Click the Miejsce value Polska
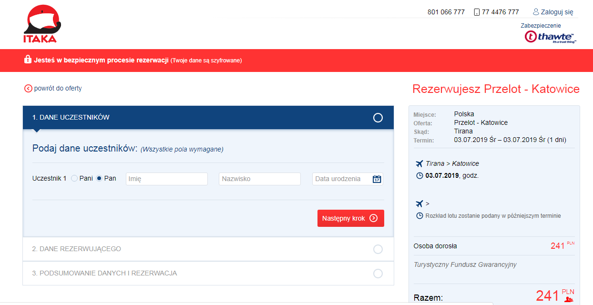Image resolution: width=593 pixels, height=305 pixels. [464, 114]
